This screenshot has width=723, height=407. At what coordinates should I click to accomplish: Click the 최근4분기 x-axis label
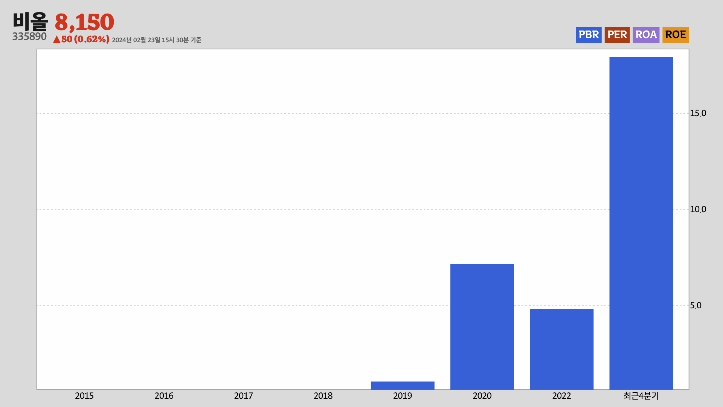pos(641,396)
